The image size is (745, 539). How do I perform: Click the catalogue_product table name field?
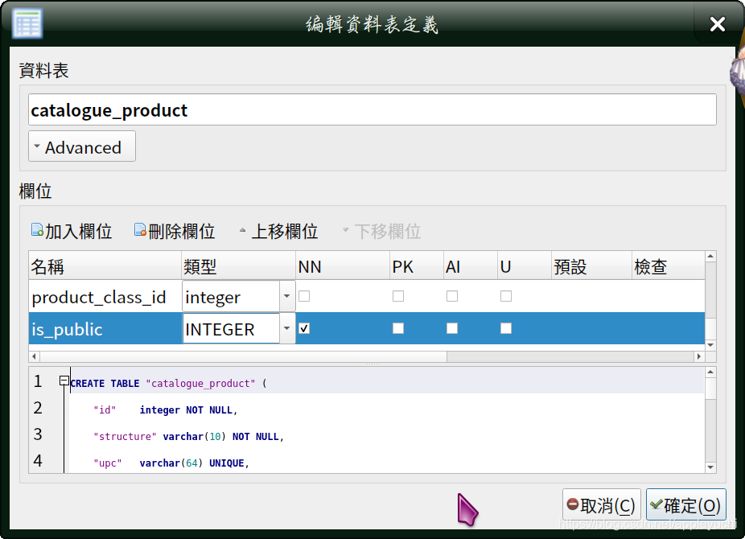coord(372,109)
